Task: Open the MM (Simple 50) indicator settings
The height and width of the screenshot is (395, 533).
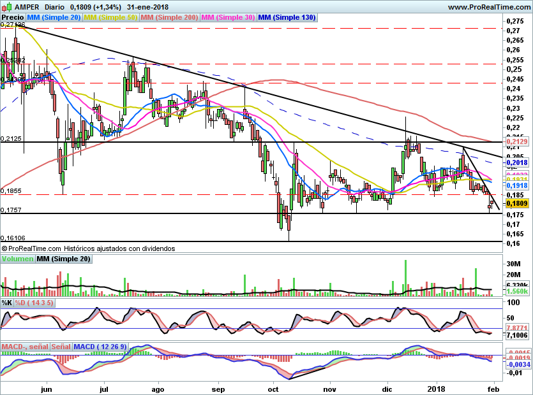Action: pos(110,18)
